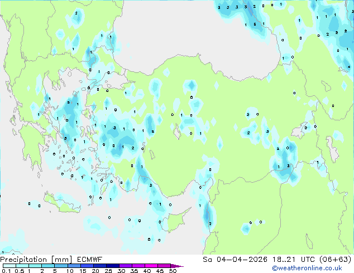Click the legend value label "50"
This screenshot has width=354, height=273.
[173, 271]
